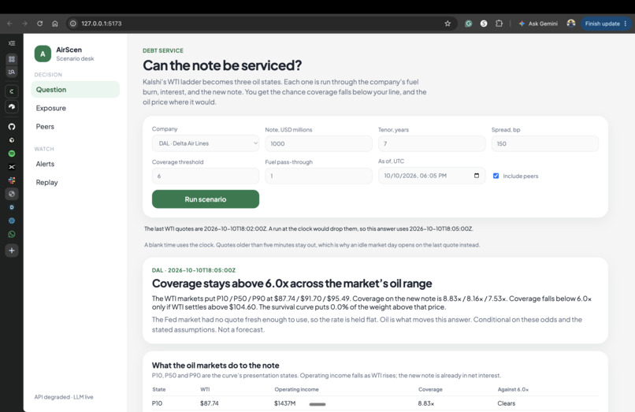Click the Finish update button
This screenshot has width=635, height=412.
(x=606, y=24)
